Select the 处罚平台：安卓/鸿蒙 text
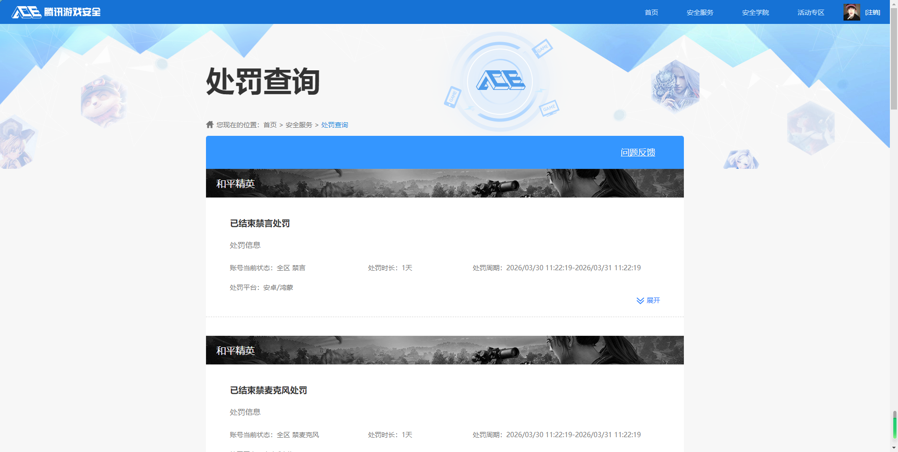This screenshot has width=898, height=452. click(x=261, y=287)
